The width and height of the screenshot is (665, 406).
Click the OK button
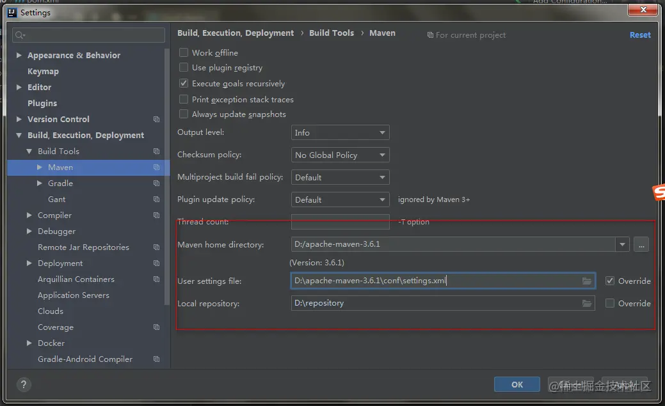[x=517, y=384]
